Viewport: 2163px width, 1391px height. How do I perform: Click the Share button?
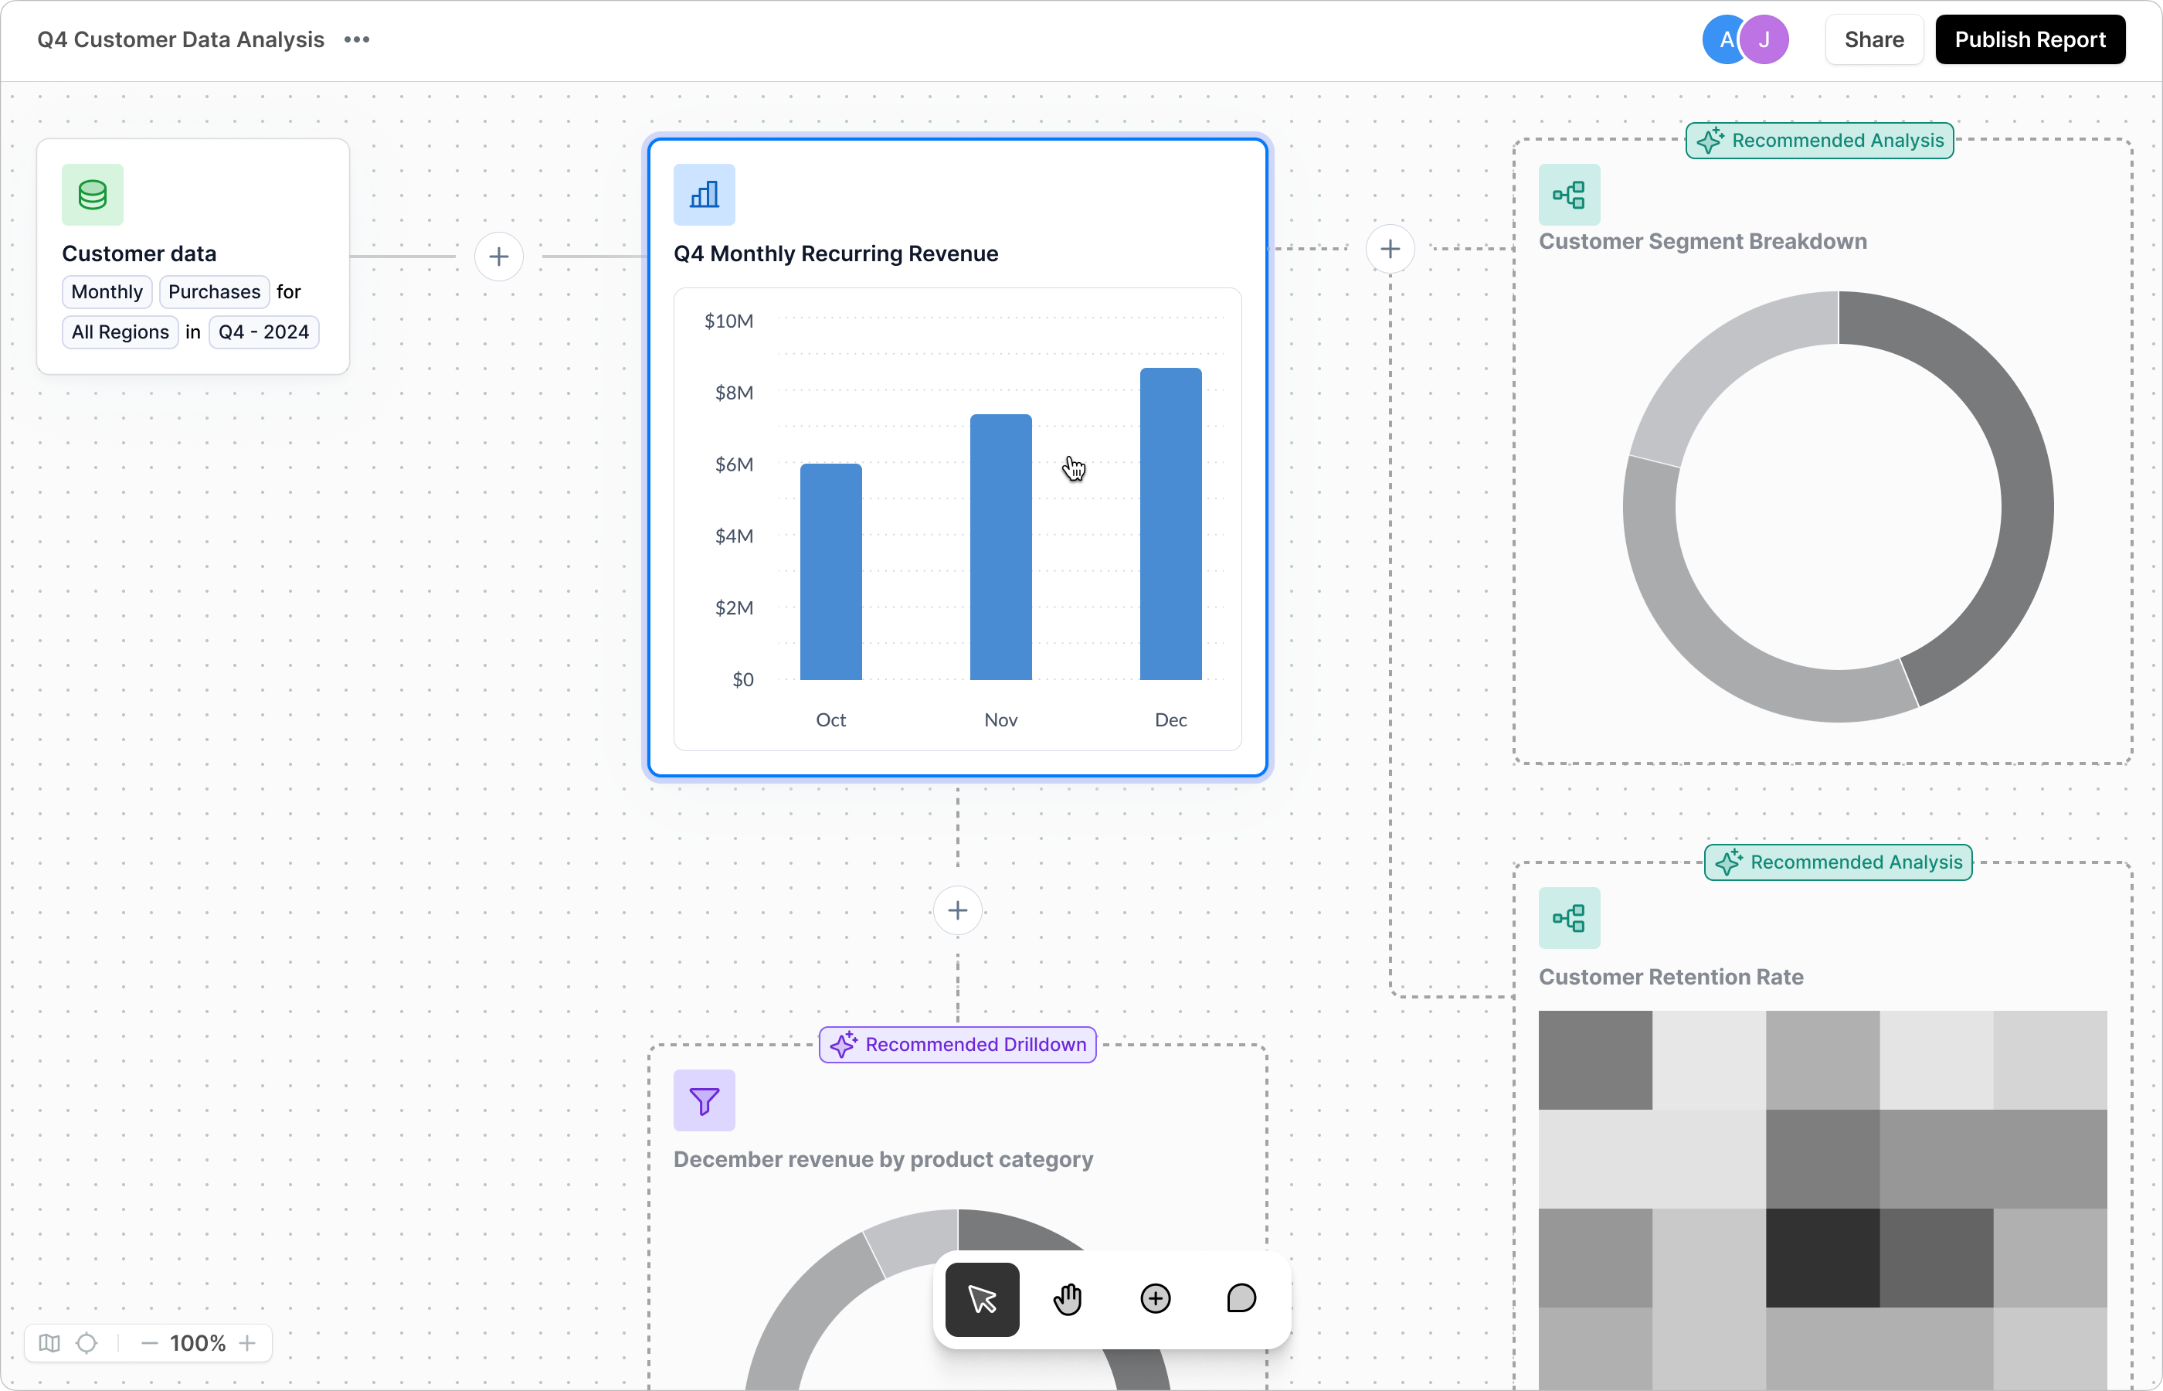1873,39
